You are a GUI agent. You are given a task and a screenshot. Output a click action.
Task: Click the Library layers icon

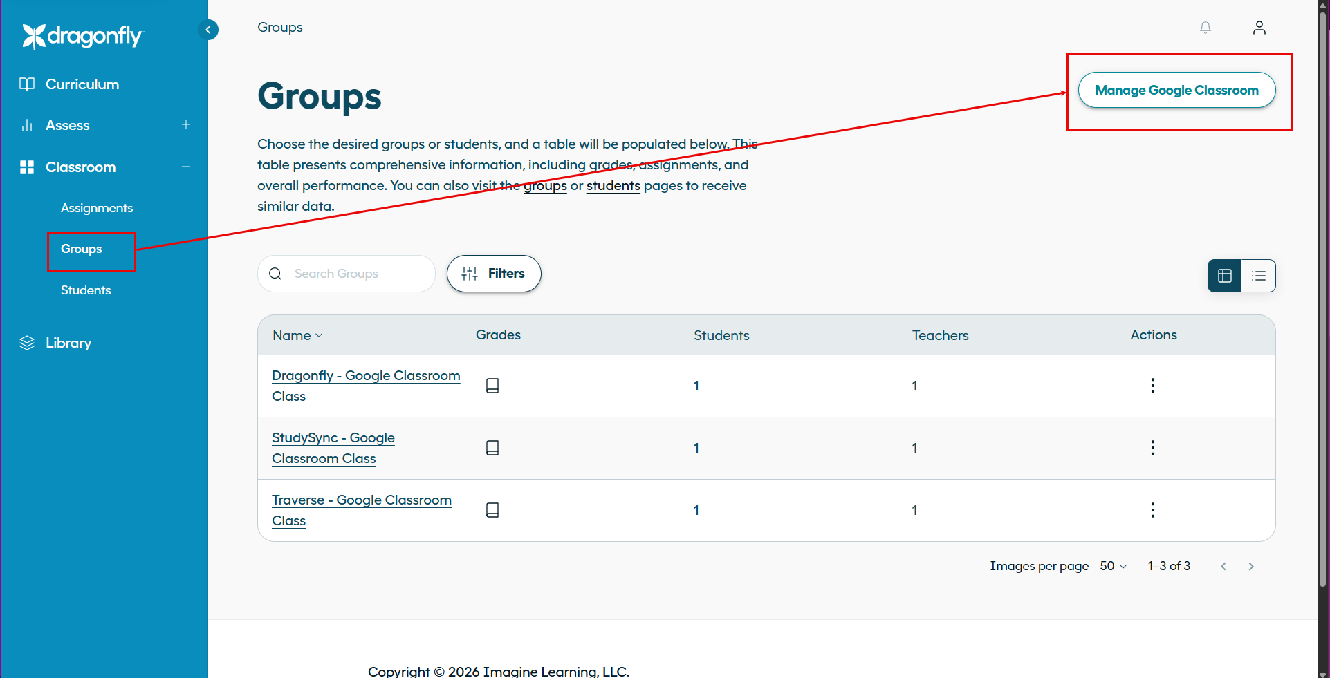[27, 343]
